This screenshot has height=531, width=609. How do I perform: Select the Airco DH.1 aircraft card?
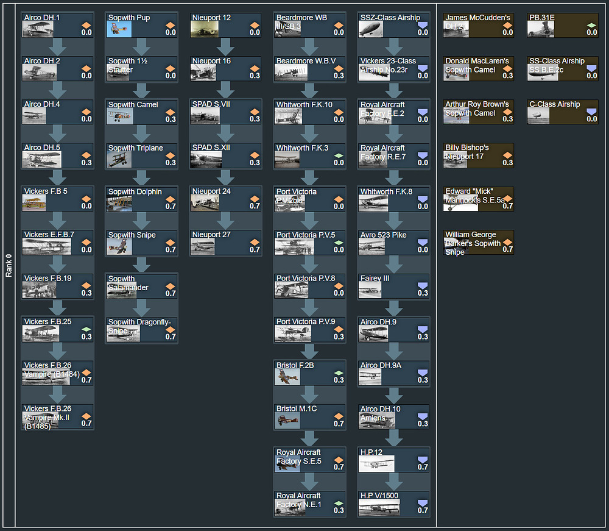click(58, 26)
